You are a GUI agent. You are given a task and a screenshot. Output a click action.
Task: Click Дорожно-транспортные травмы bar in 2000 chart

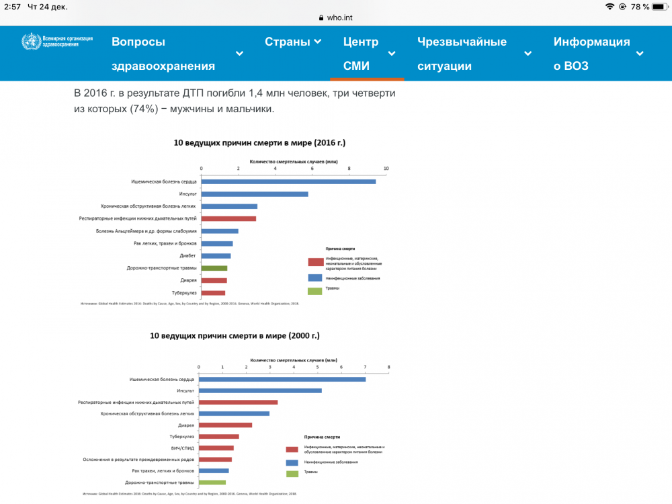212,482
